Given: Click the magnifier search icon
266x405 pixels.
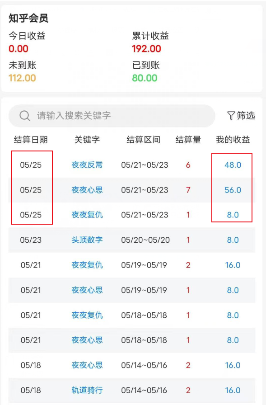Looking at the screenshot, I should (x=25, y=116).
